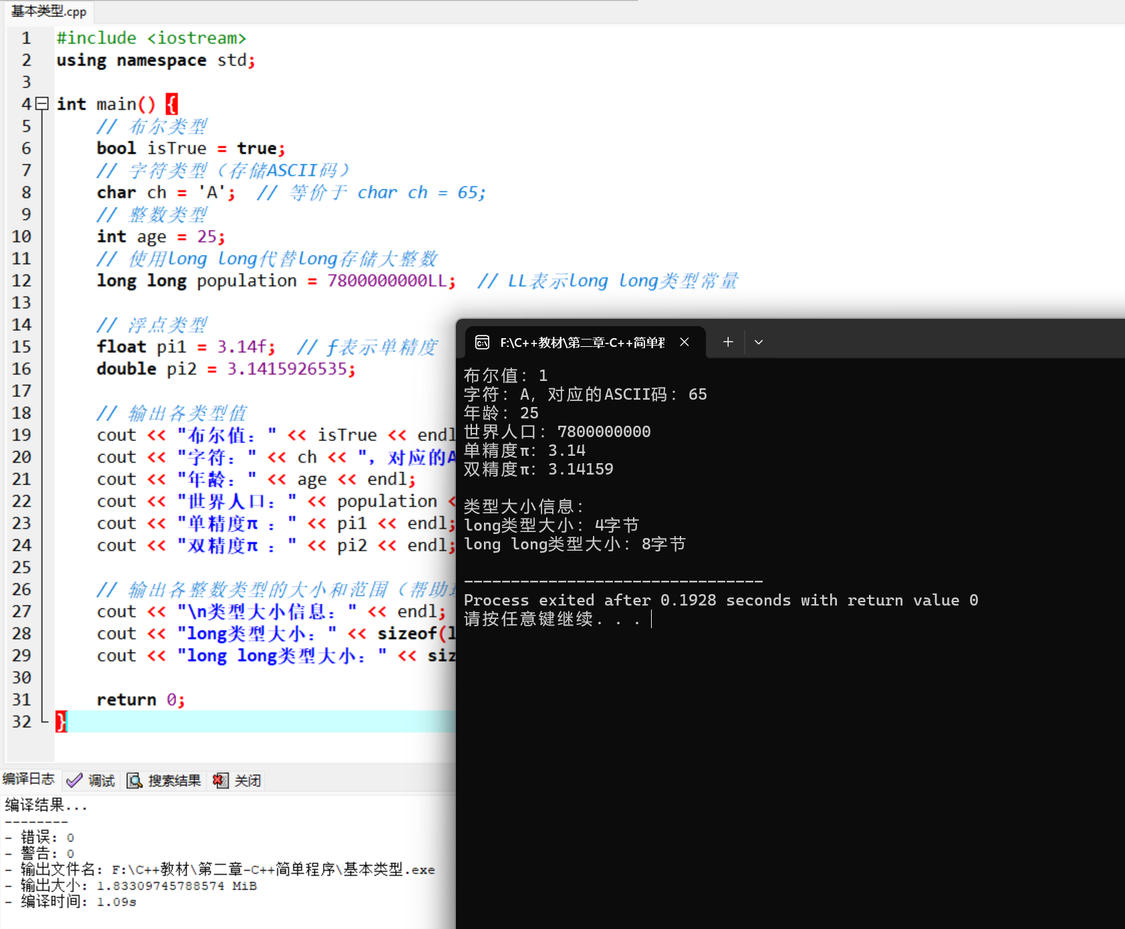1125x929 pixels.
Task: Click terminal output '类型大小信息:'
Action: tap(525, 507)
